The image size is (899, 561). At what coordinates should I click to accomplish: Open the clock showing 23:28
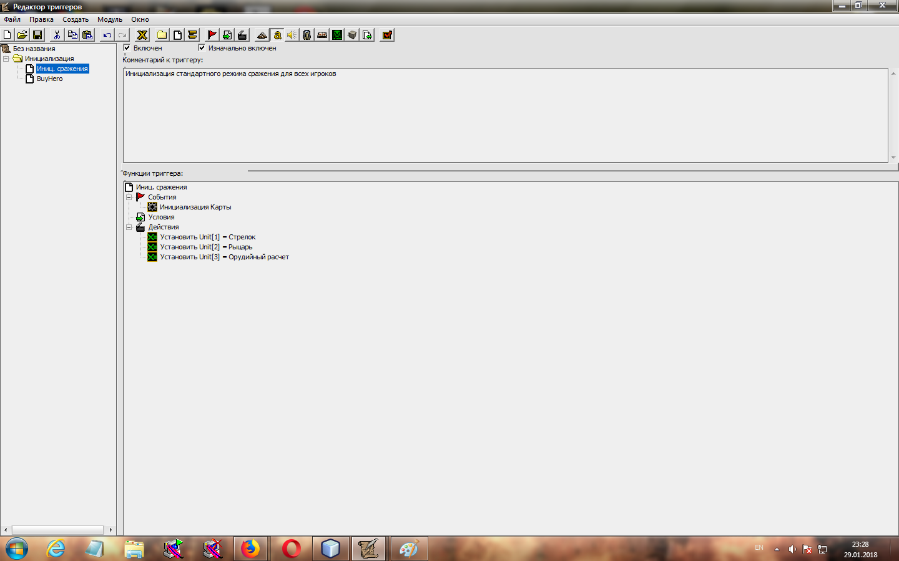860,549
